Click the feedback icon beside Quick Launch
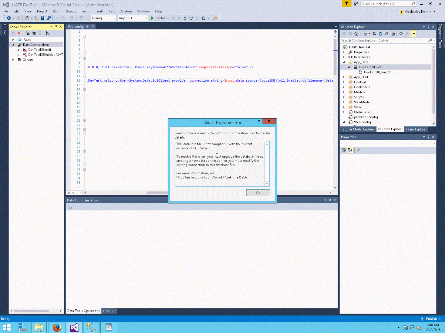 (x=356, y=4)
